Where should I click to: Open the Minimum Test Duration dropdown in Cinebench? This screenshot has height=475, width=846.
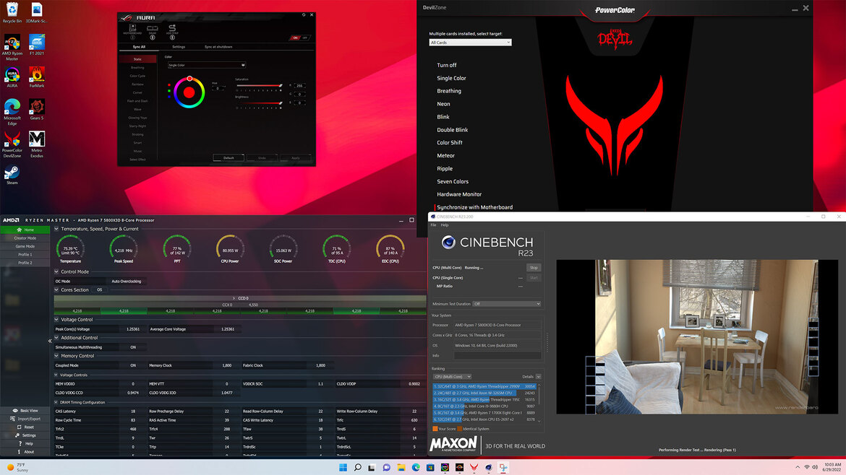coord(507,304)
